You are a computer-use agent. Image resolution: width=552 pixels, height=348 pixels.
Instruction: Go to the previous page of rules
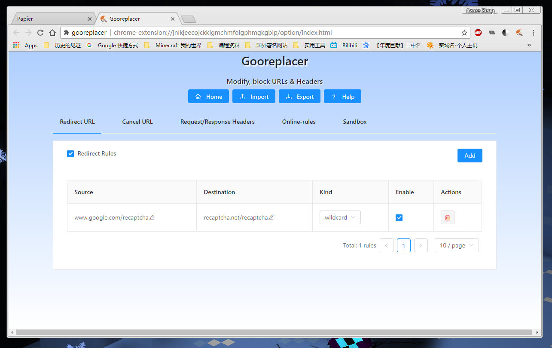[x=387, y=245]
